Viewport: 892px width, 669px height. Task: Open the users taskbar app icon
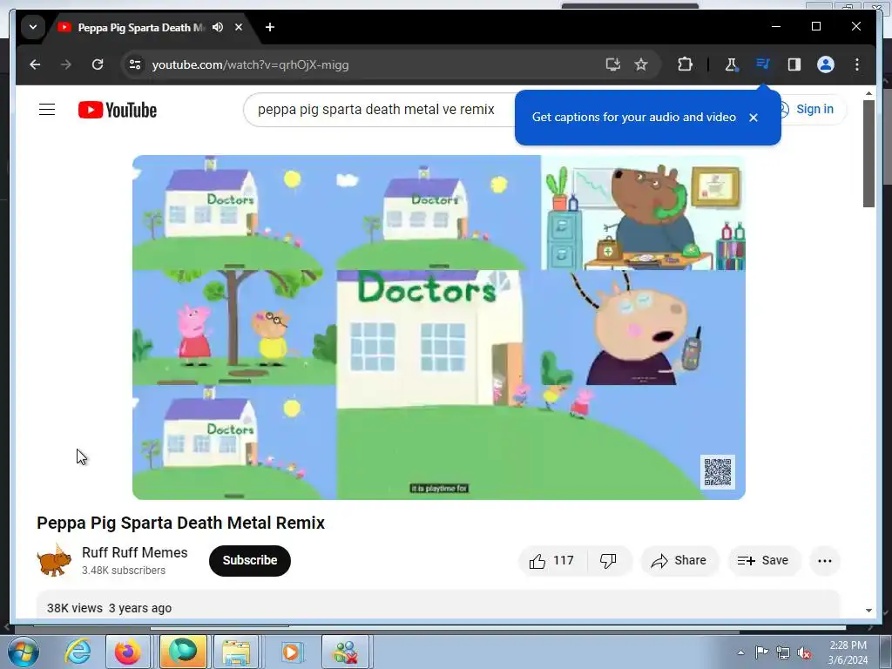click(345, 652)
